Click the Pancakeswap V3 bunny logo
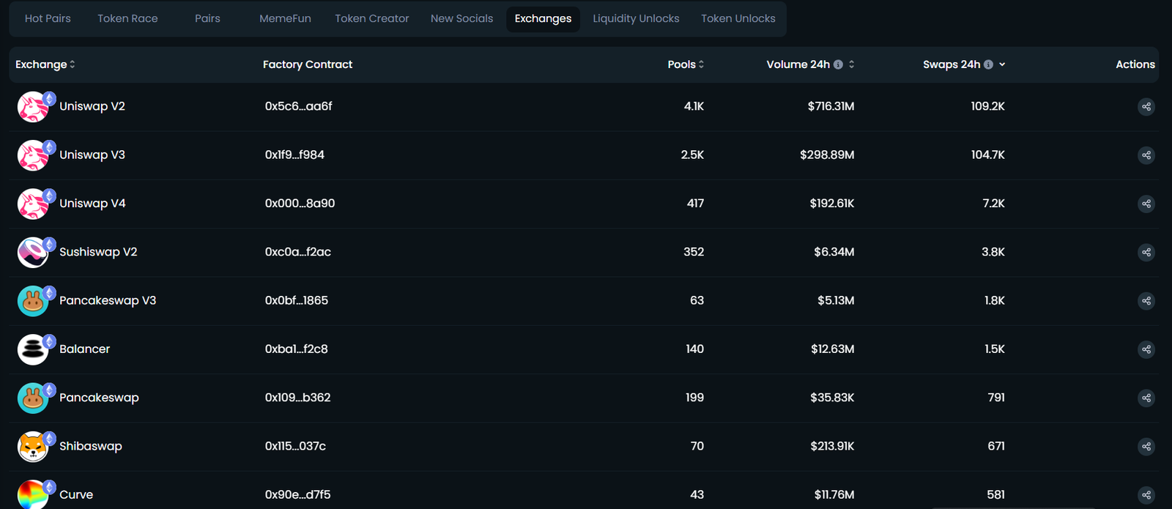Screen dimensions: 1172x509 click(33, 301)
